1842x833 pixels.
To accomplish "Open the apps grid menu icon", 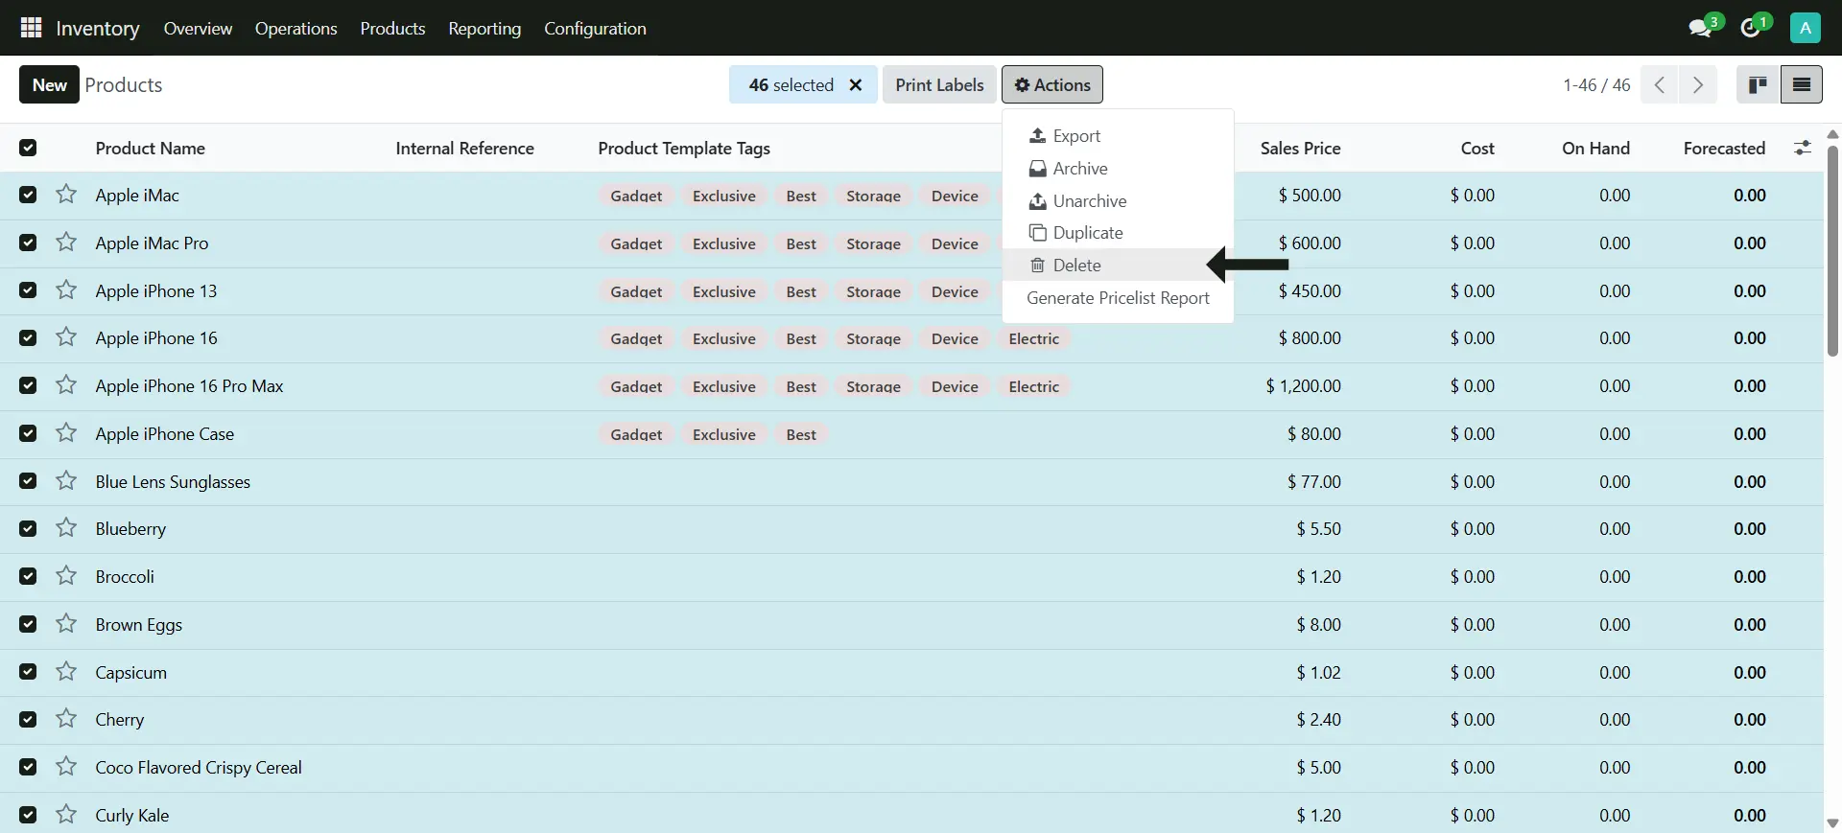I will click(31, 28).
